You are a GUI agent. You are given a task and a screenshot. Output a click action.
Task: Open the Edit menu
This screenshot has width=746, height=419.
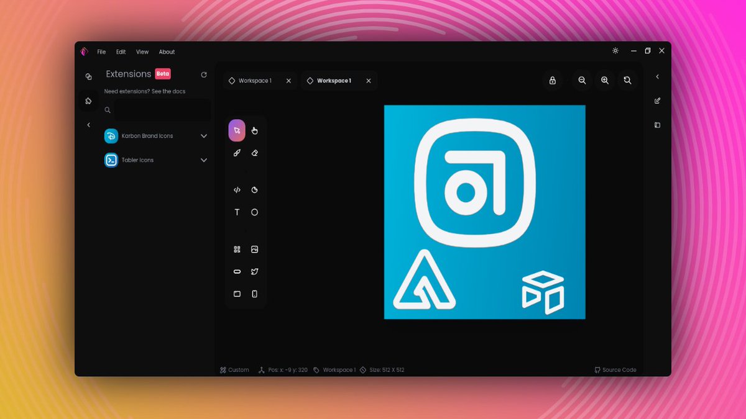[121, 52]
